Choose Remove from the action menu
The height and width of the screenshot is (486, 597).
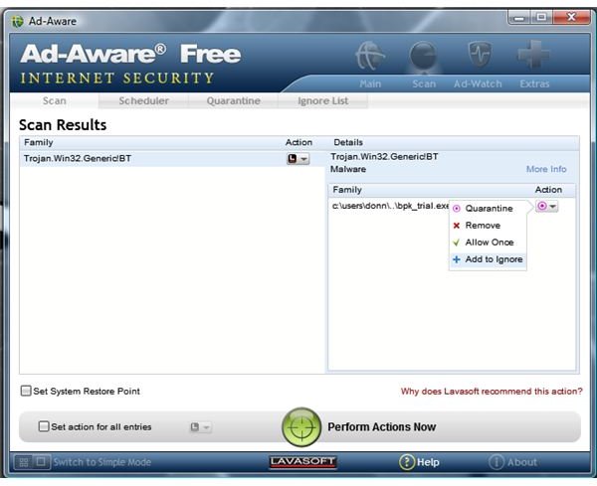489,226
